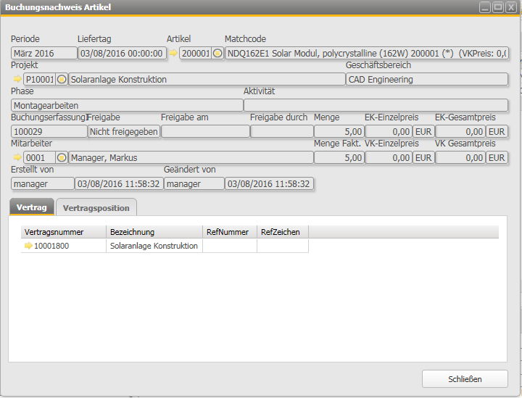Minimize the Buchungsnachweis Artikel window

point(485,7)
